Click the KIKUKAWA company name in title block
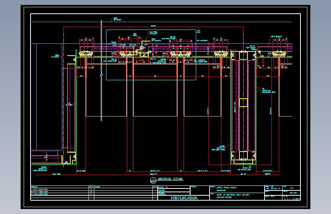331x214 pixels. pyautogui.click(x=184, y=198)
